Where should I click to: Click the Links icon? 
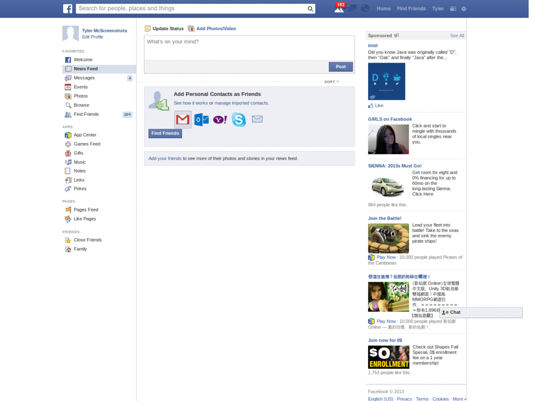tap(68, 180)
